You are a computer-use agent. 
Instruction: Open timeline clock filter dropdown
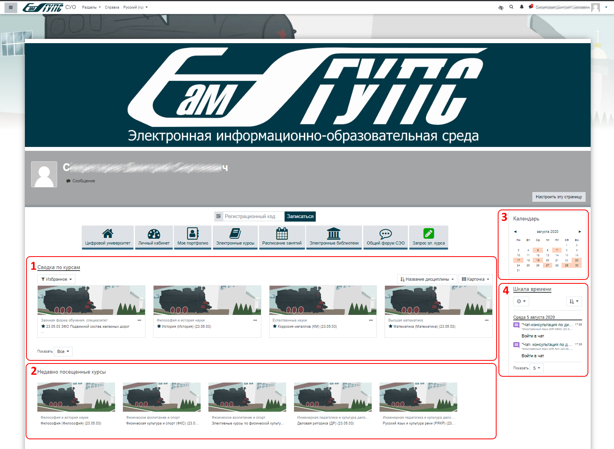pos(521,302)
